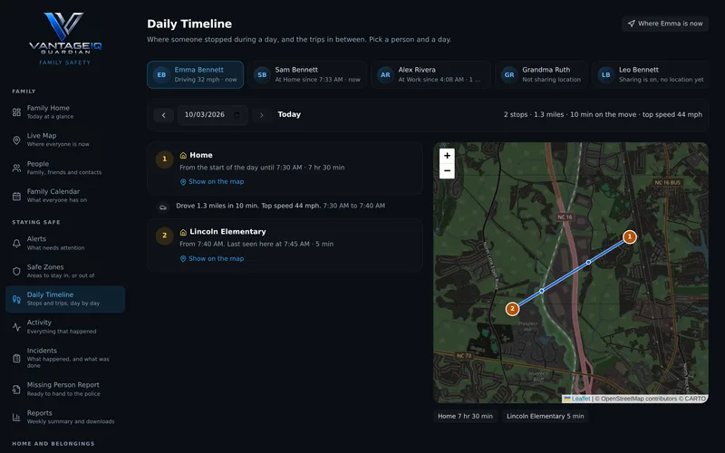725x453 pixels.
Task: Open the 10/03/2026 date picker field
Action: pyautogui.click(x=212, y=115)
